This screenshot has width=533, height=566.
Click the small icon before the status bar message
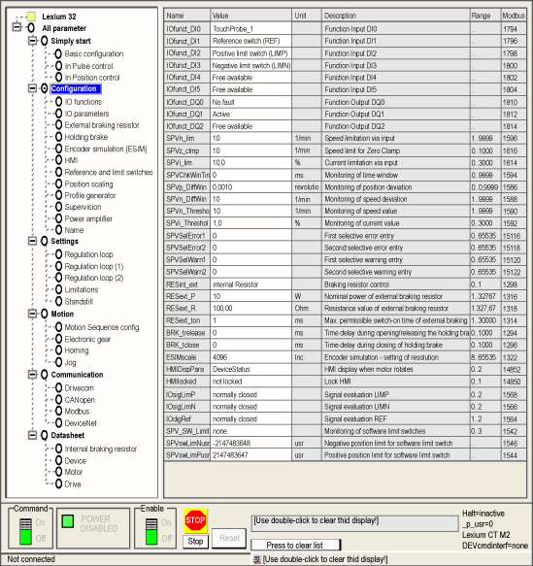[257, 559]
